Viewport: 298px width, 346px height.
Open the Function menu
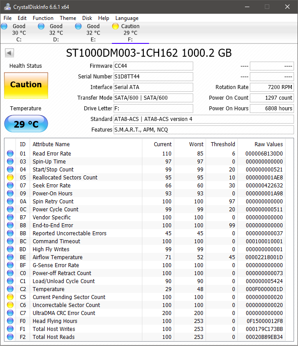point(43,18)
